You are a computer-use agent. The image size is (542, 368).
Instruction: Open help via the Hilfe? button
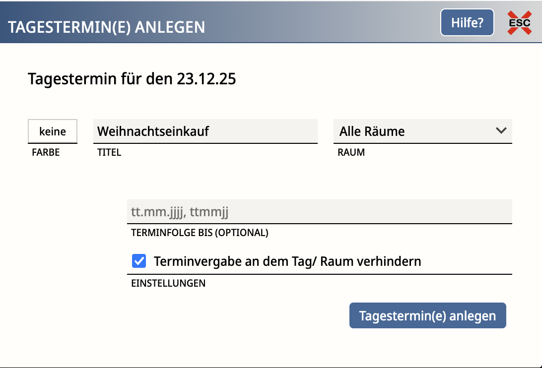[x=467, y=23]
